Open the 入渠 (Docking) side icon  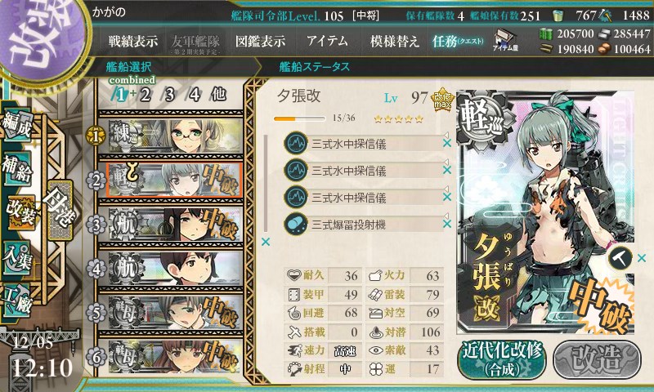[16, 258]
